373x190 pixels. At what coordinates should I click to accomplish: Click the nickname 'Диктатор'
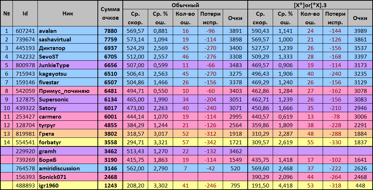click(67, 48)
